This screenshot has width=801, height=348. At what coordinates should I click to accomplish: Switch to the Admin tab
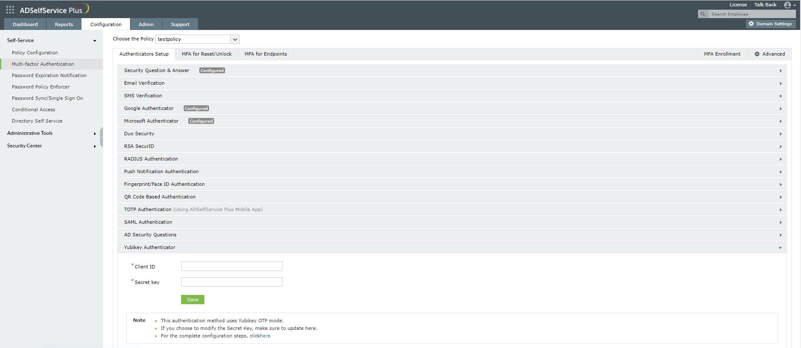tap(146, 24)
